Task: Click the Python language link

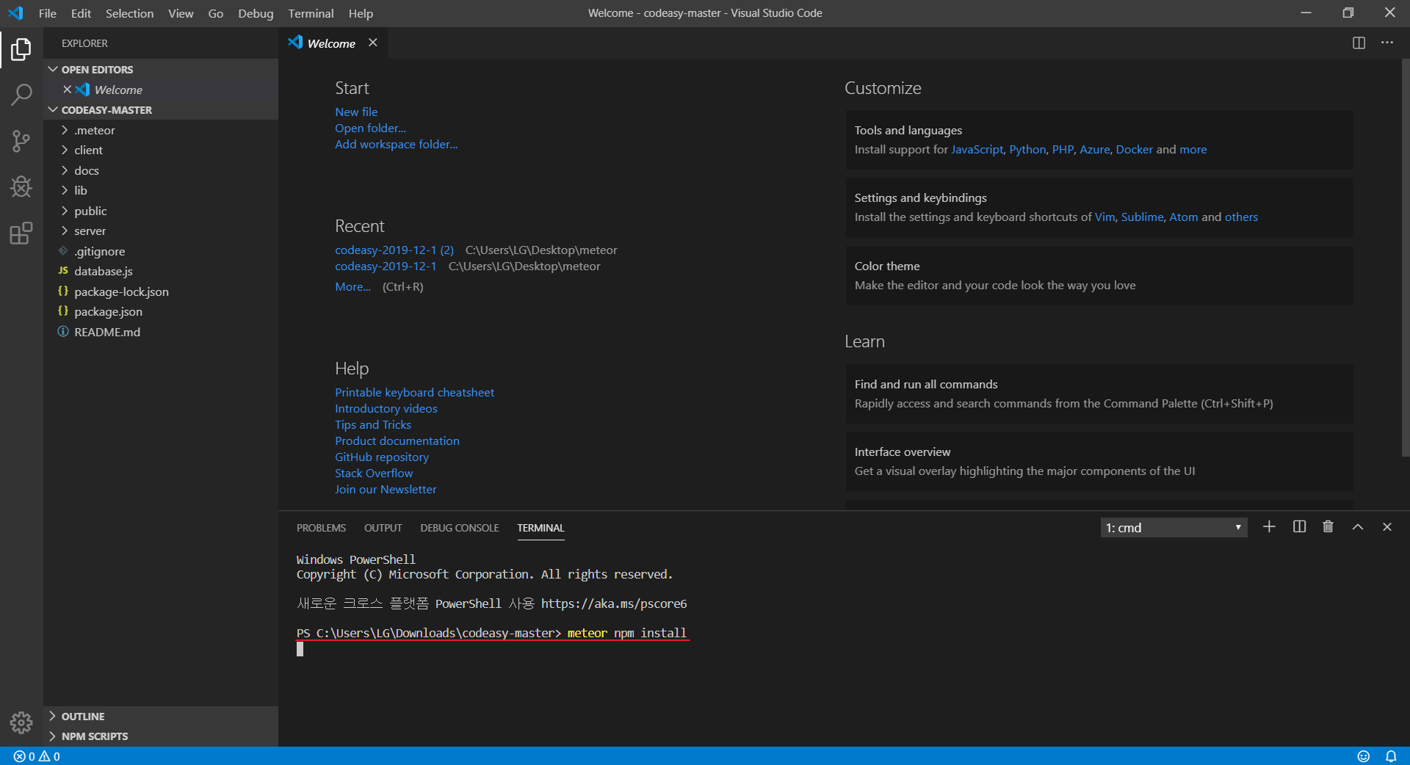Action: (x=1027, y=149)
